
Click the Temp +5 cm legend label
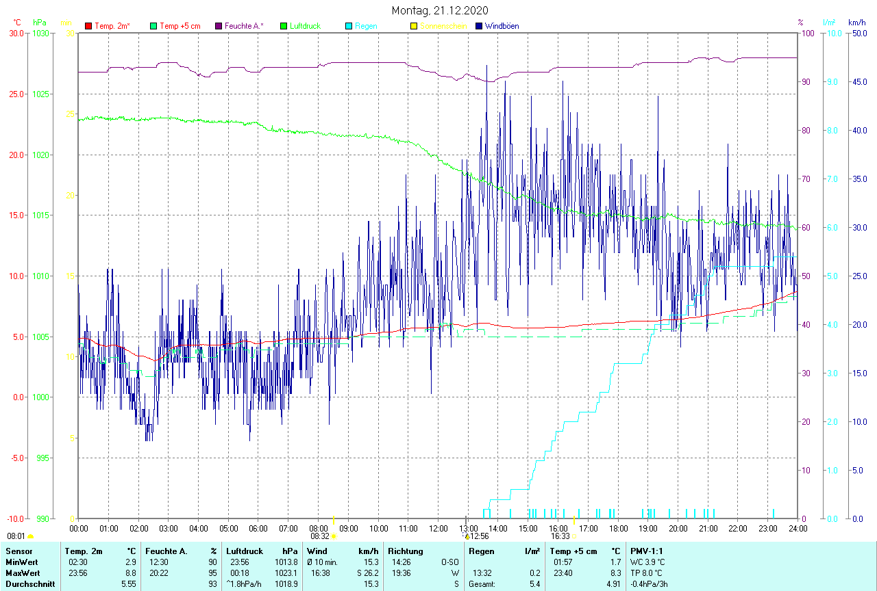180,26
